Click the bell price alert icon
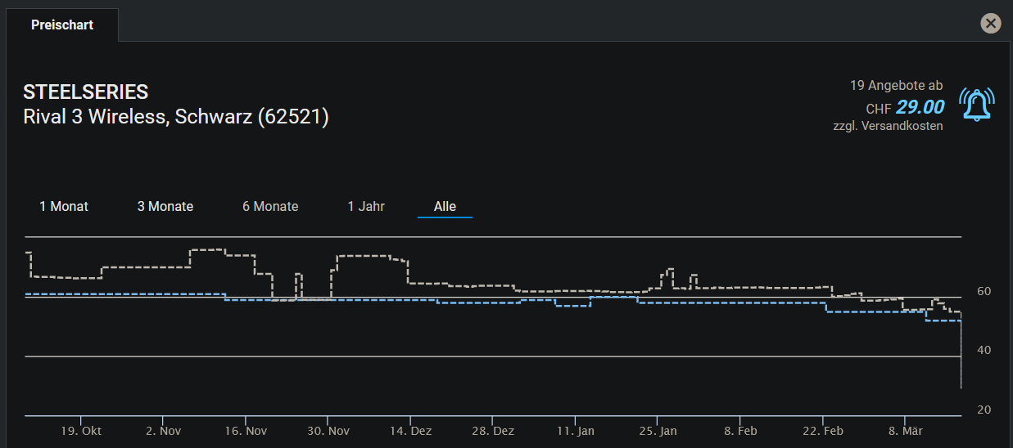The height and width of the screenshot is (448, 1013). (976, 105)
